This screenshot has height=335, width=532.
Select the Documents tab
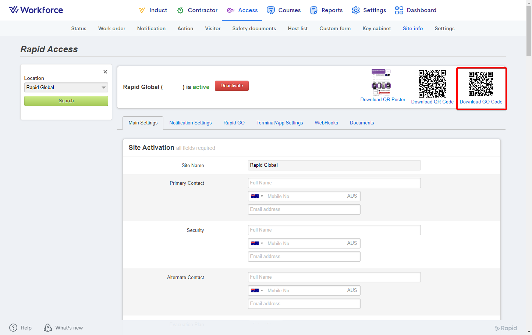362,123
